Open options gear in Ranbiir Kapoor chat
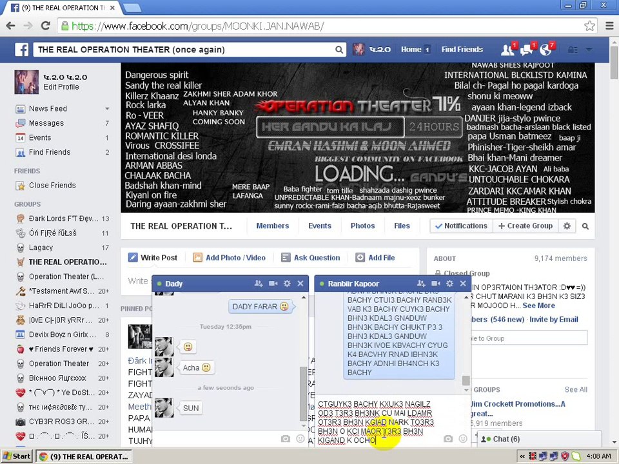The image size is (619, 464). (x=449, y=284)
